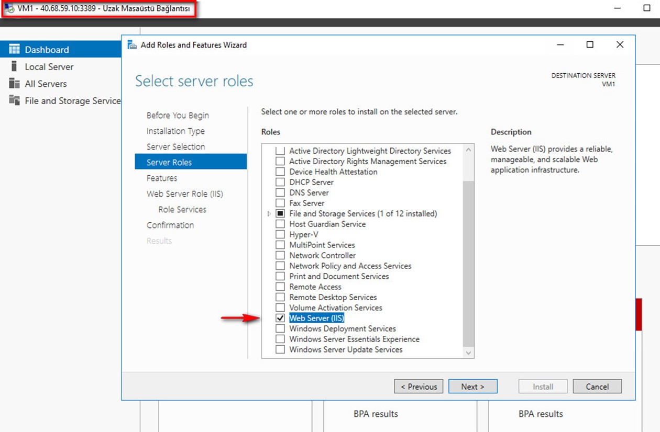Viewport: 660px width, 432px height.
Task: Tick the DNS Server checkbox
Action: click(280, 192)
